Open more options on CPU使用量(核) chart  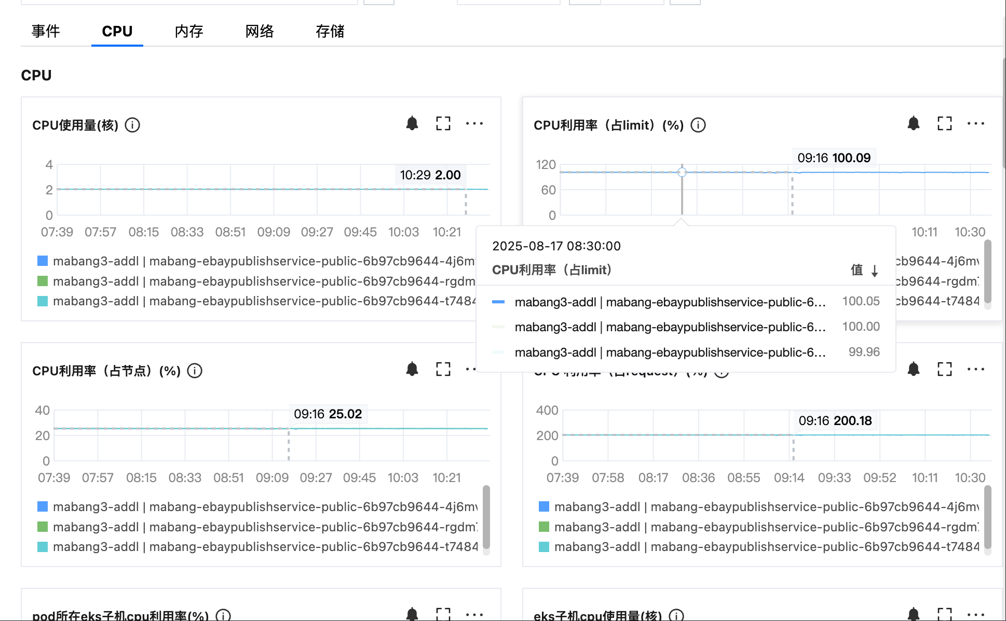(x=474, y=123)
